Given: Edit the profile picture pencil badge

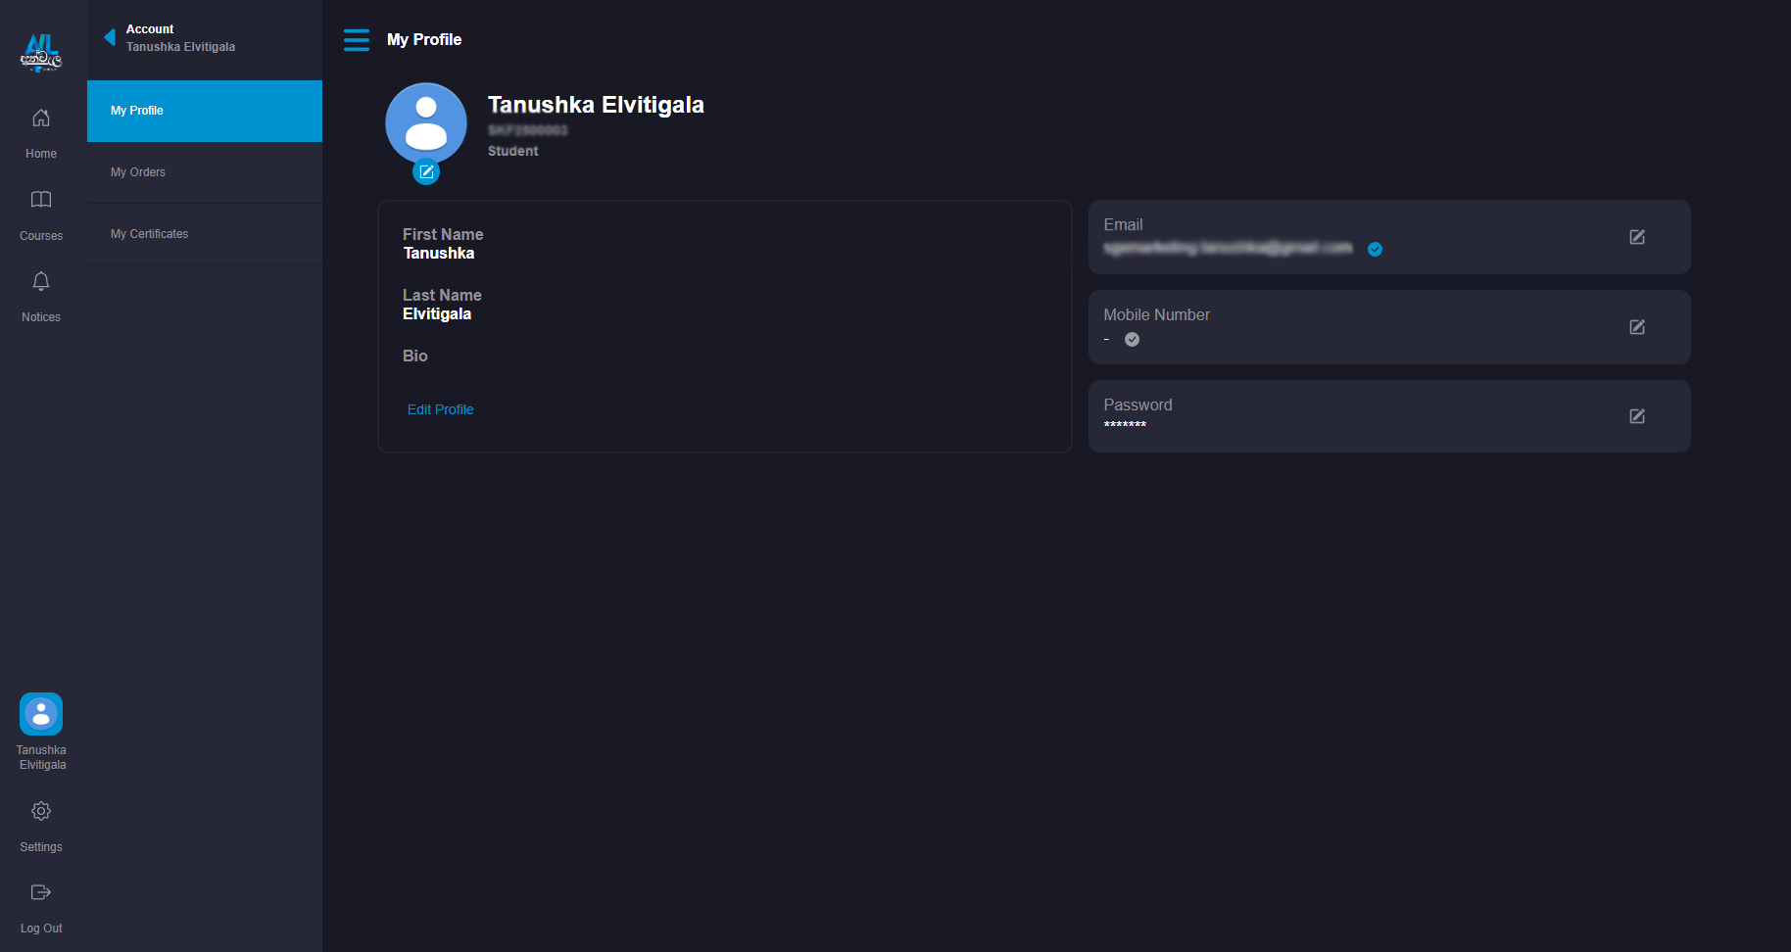Looking at the screenshot, I should point(426,172).
